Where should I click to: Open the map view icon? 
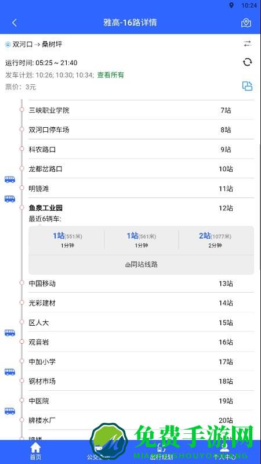pyautogui.click(x=246, y=23)
